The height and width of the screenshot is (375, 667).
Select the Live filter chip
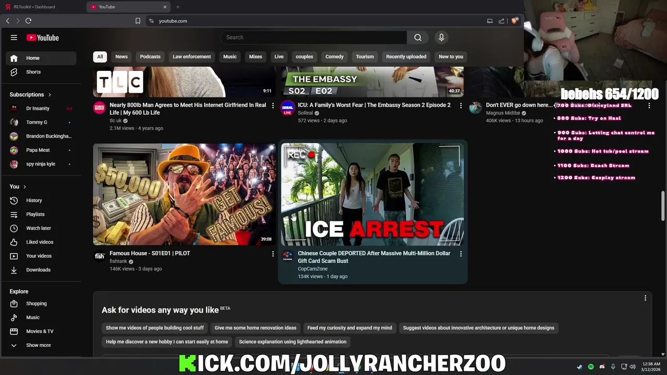(279, 57)
